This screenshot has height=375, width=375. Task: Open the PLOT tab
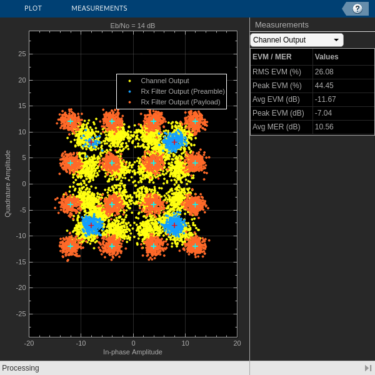(33, 8)
